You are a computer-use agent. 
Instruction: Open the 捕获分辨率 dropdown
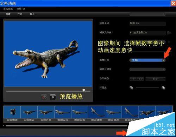click(147, 69)
